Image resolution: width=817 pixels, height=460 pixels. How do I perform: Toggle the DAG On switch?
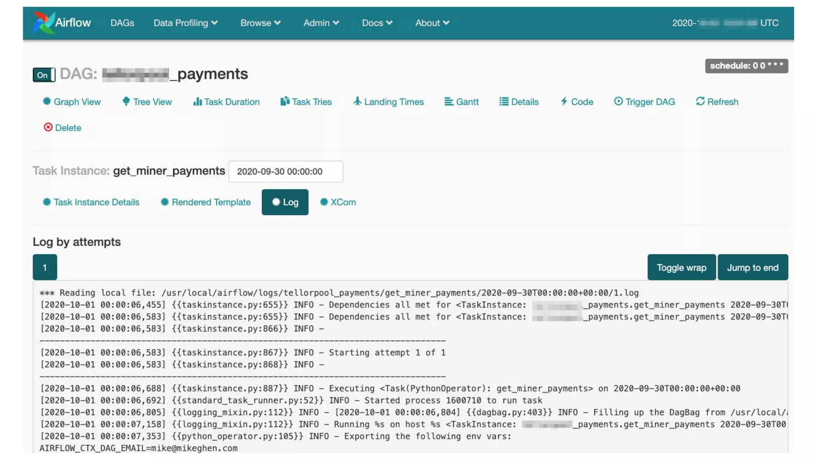tap(44, 75)
